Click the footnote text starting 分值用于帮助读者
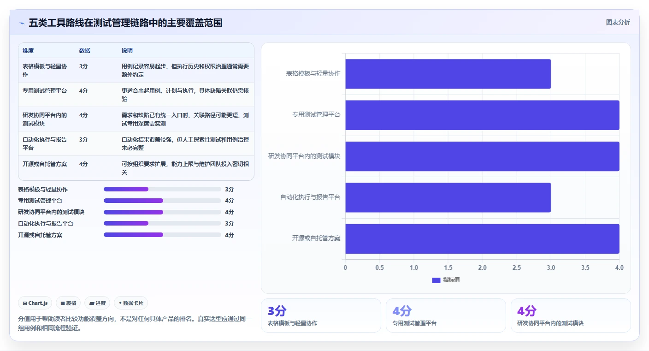 click(x=135, y=324)
